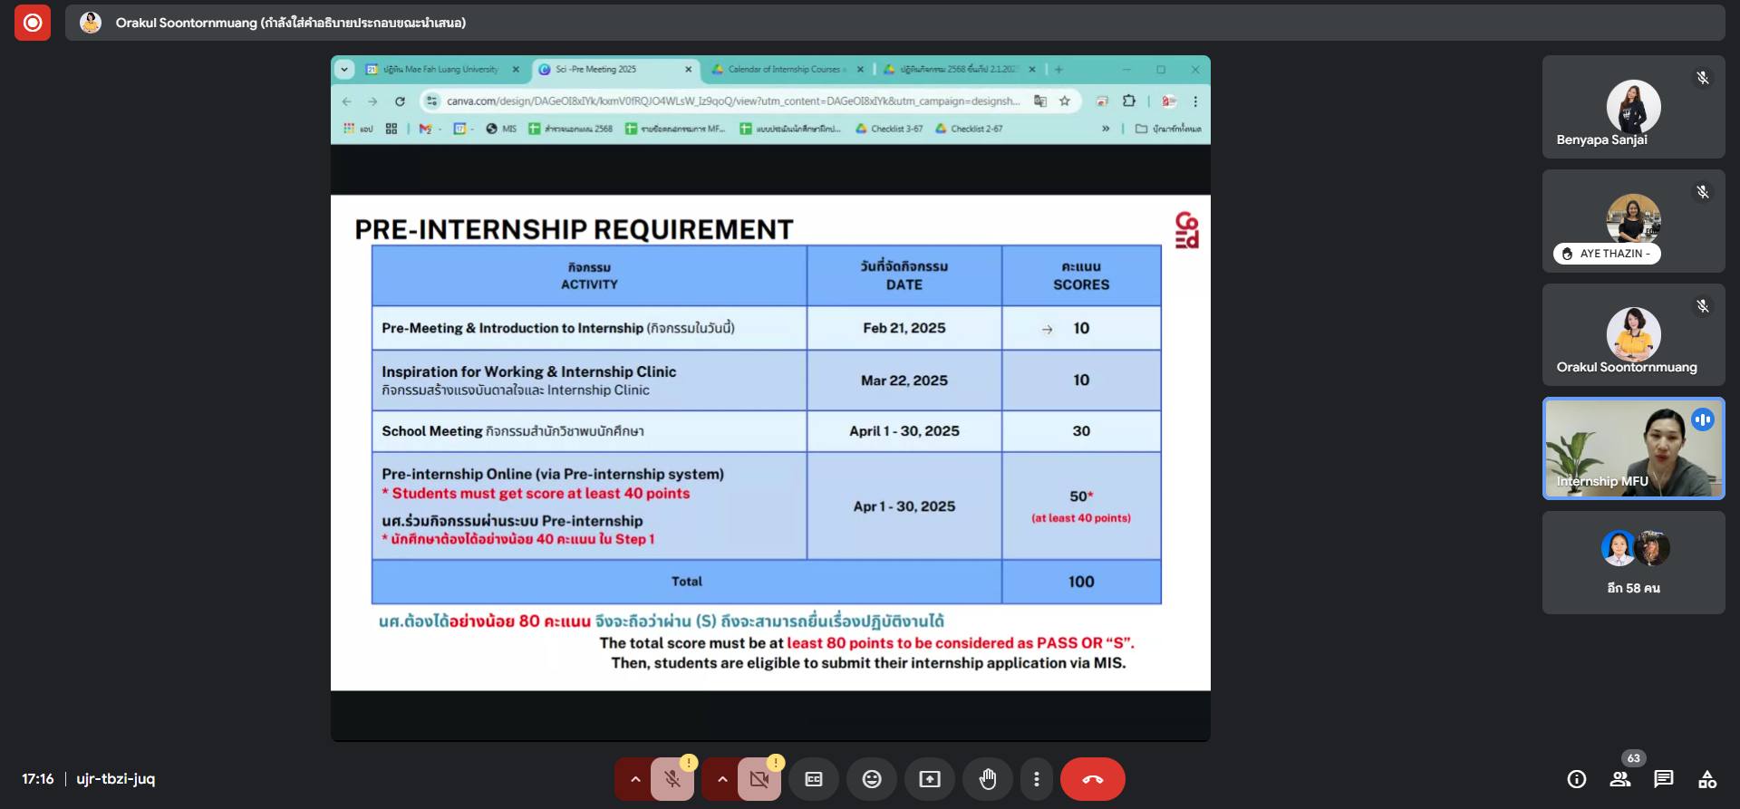
Task: Click the PRE-INTERNSHIP REQUIREMENT slide heading
Action: [x=574, y=230]
